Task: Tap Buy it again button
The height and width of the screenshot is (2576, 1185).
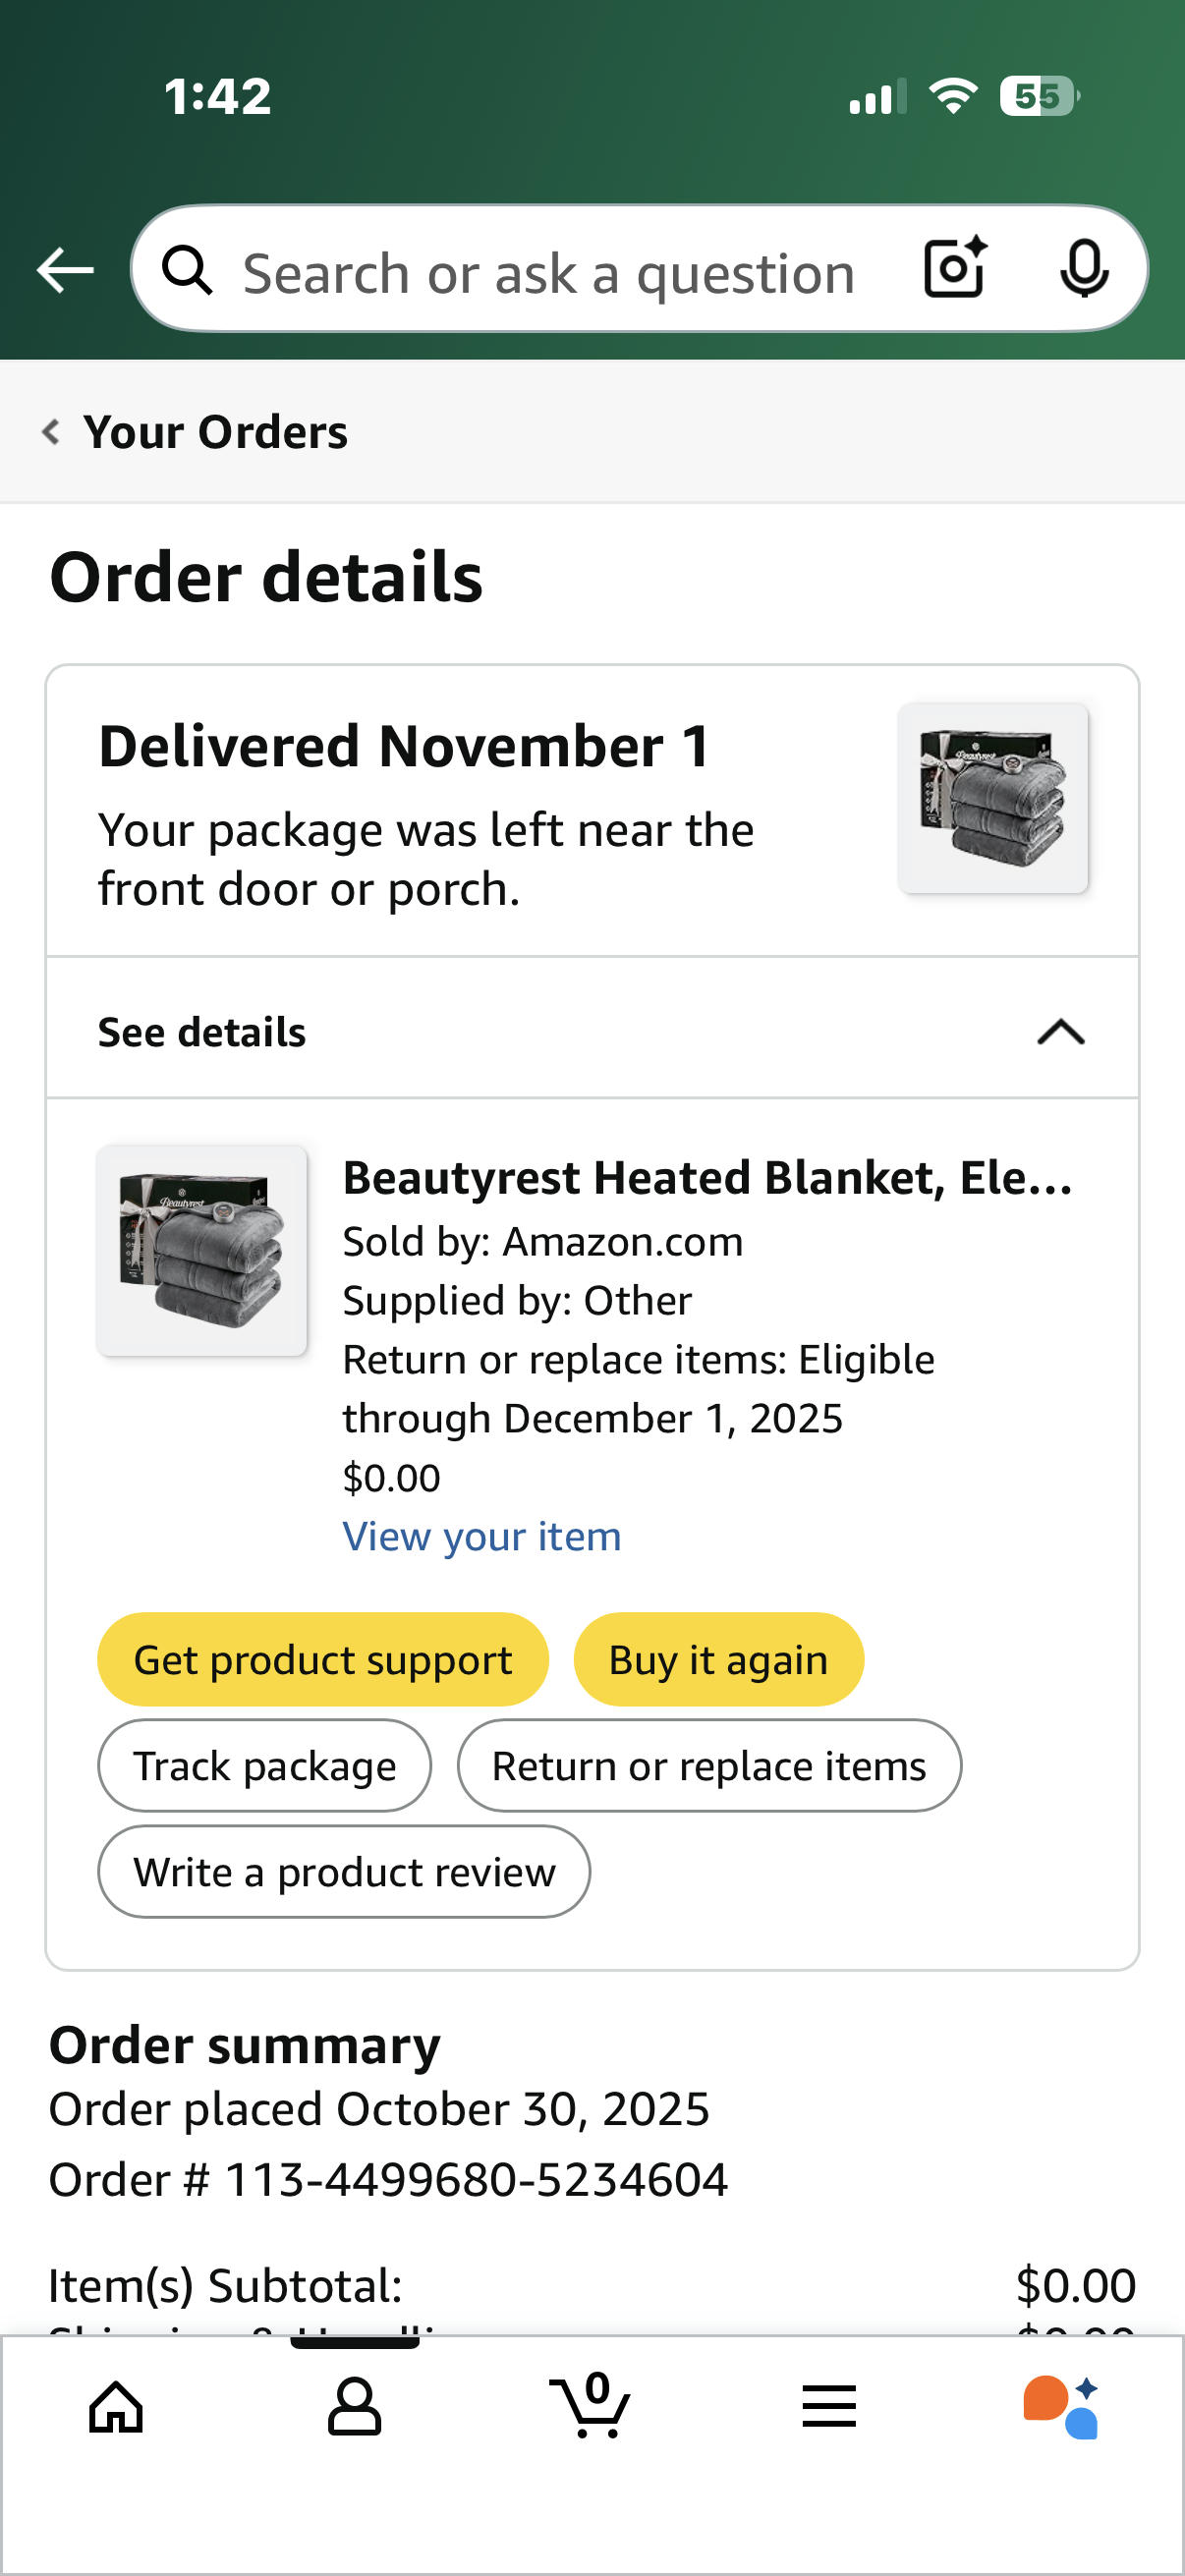Action: pos(718,1659)
